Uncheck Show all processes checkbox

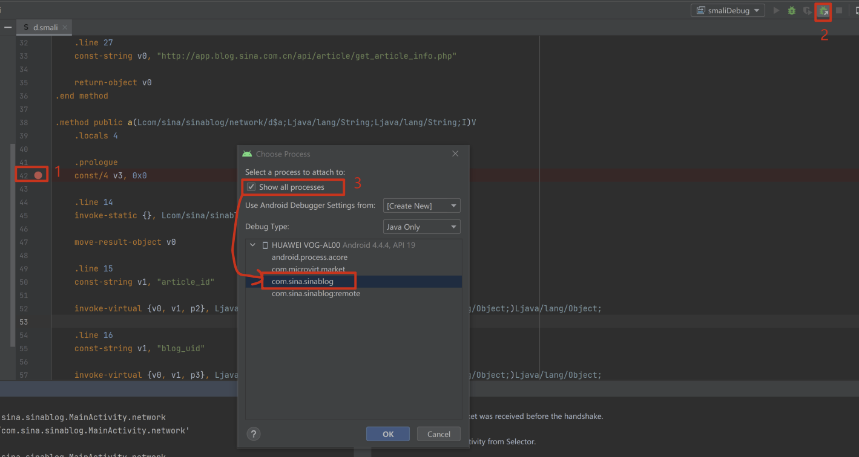(x=251, y=187)
